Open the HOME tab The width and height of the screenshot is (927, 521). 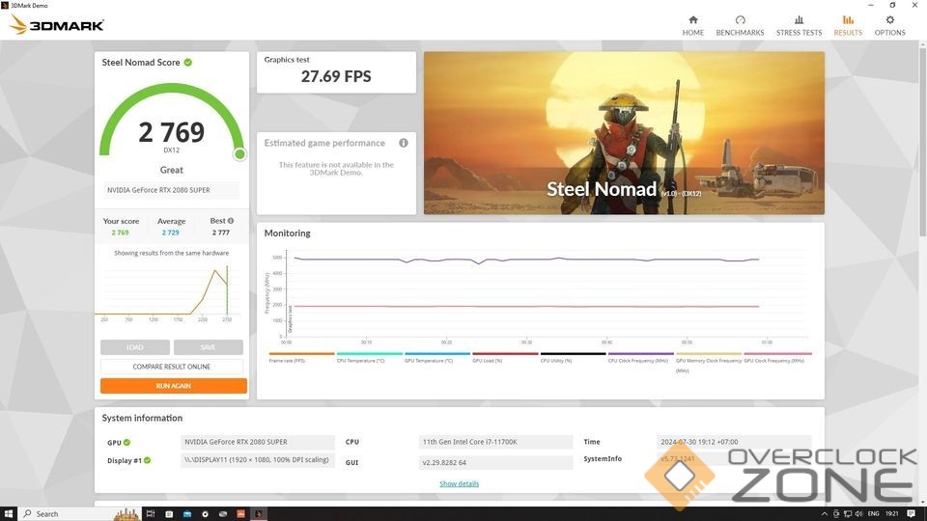693,26
